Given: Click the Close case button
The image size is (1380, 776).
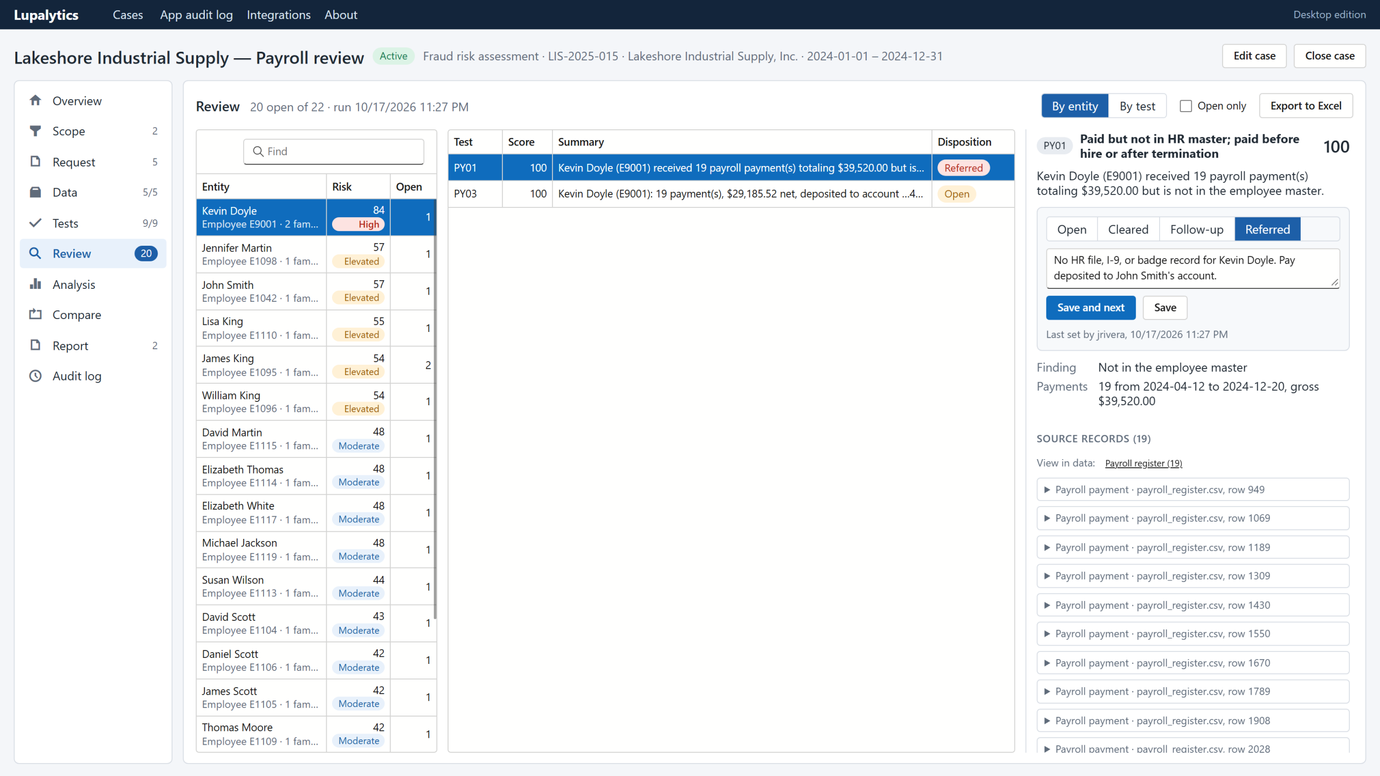Looking at the screenshot, I should [1329, 56].
